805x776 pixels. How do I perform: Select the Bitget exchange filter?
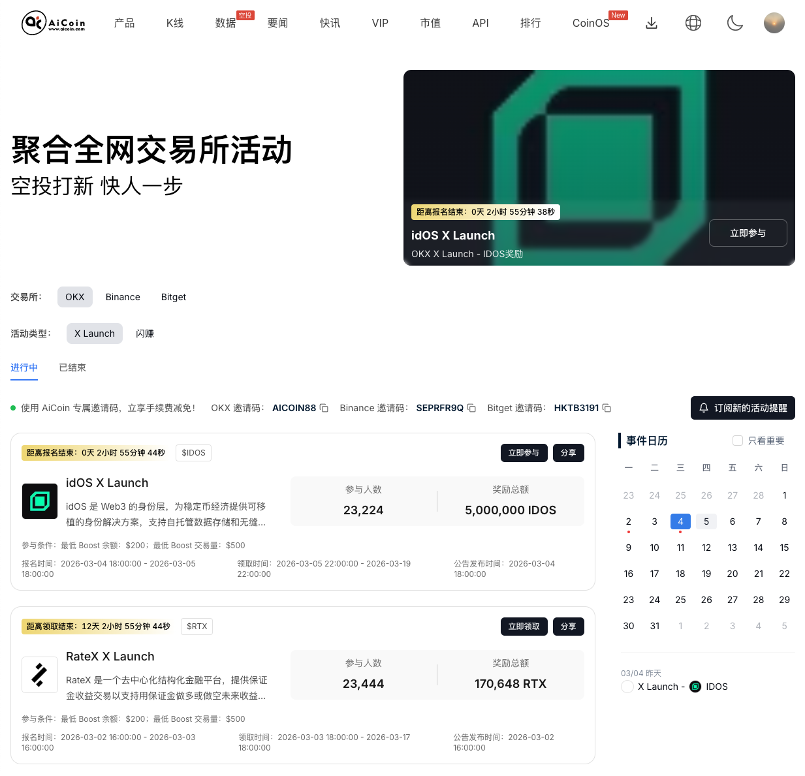[x=173, y=297]
